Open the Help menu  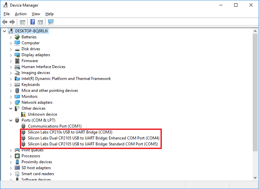coord(49,14)
